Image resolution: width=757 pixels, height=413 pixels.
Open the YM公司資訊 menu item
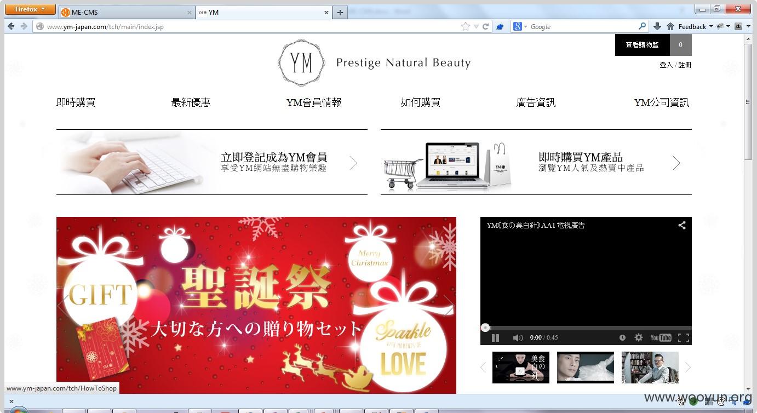tap(662, 102)
